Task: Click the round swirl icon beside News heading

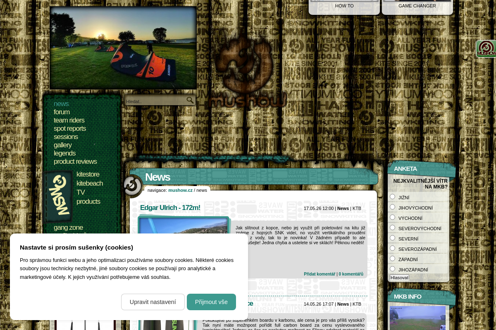Action: [x=133, y=186]
